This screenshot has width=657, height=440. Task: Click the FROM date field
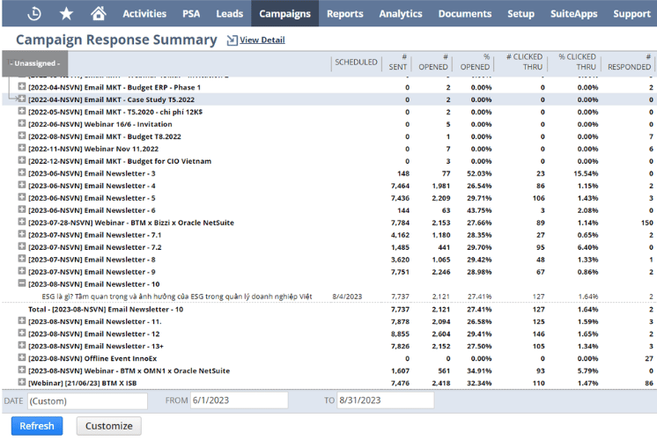[240, 400]
